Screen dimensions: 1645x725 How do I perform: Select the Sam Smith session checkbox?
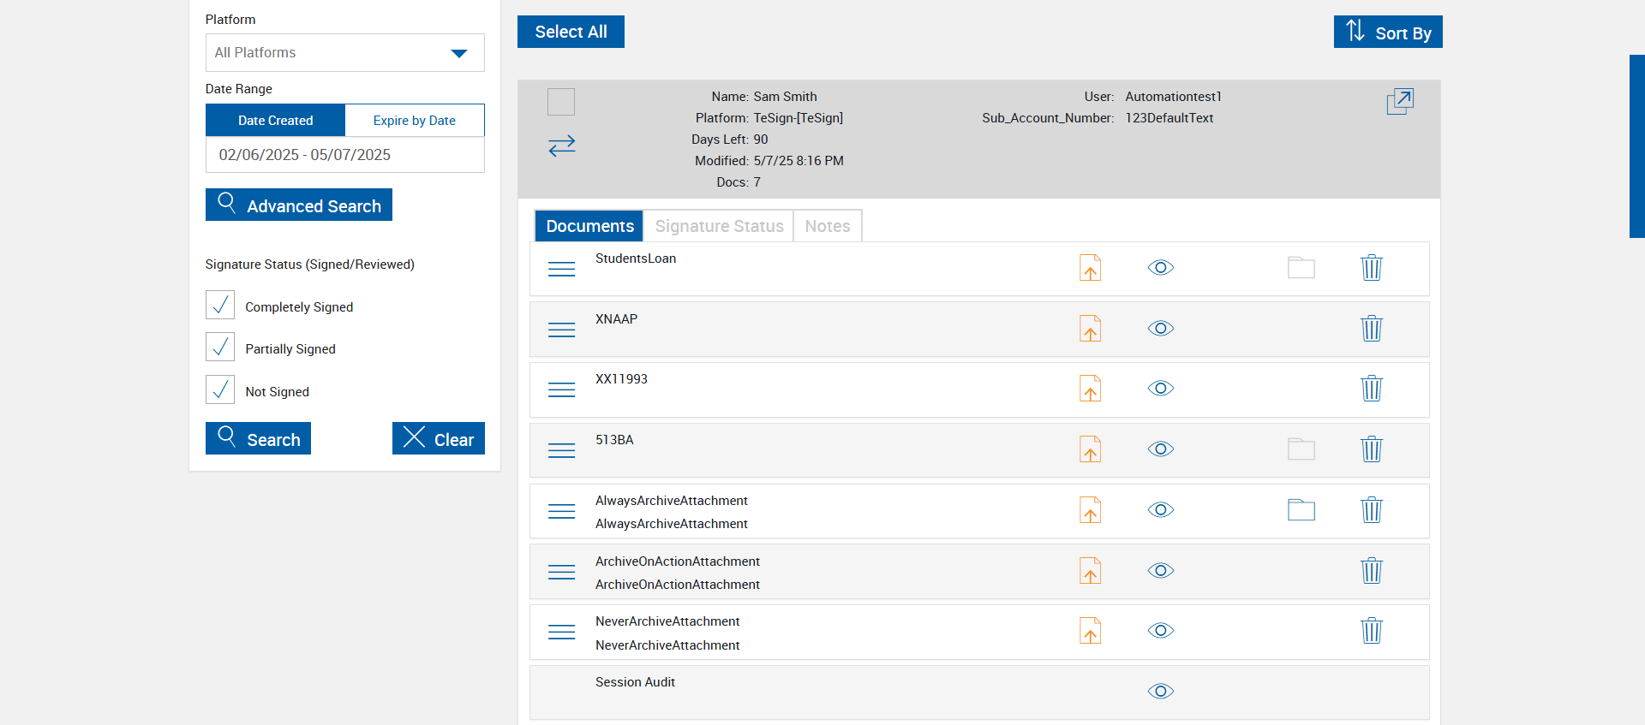[561, 102]
